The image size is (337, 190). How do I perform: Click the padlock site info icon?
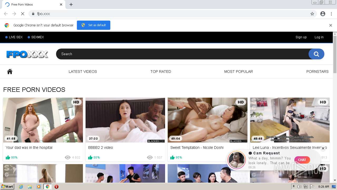coord(33,14)
